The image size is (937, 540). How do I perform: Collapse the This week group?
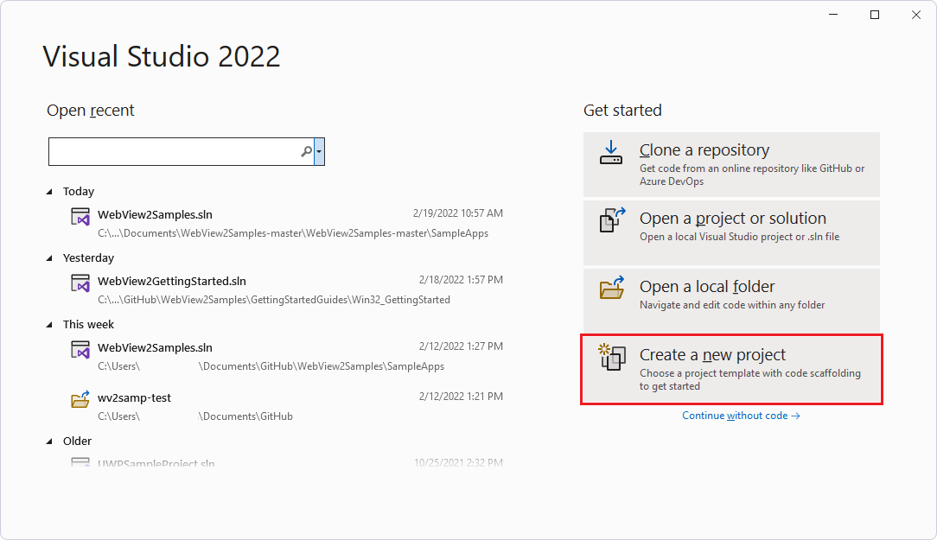[49, 324]
